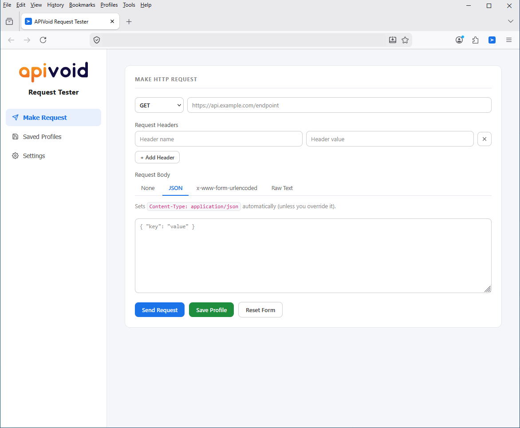This screenshot has height=428, width=520.
Task: Open the History menu
Action: [x=55, y=5]
